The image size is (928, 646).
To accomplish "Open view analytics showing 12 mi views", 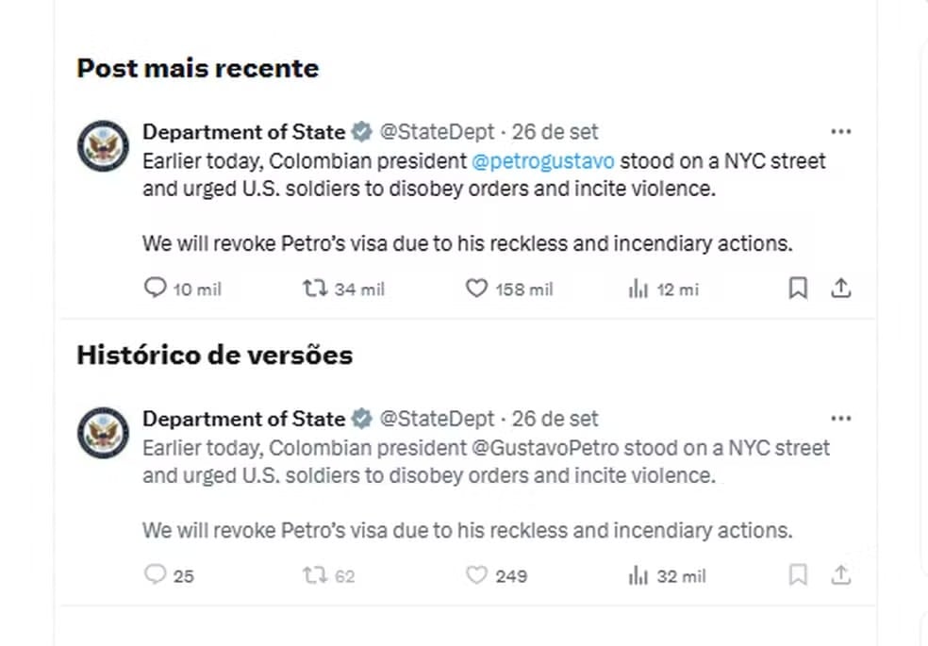I will [637, 289].
